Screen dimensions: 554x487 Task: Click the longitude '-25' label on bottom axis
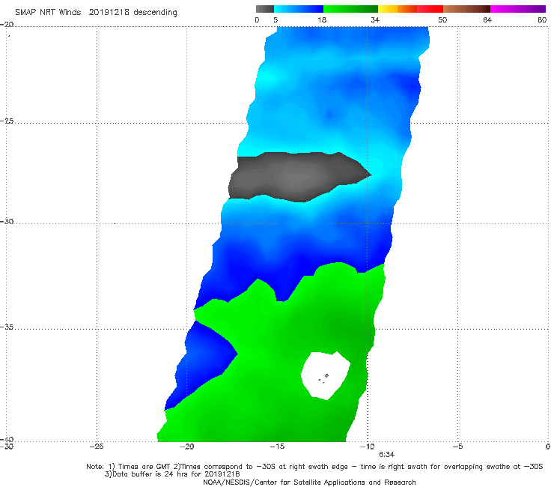pyautogui.click(x=97, y=447)
